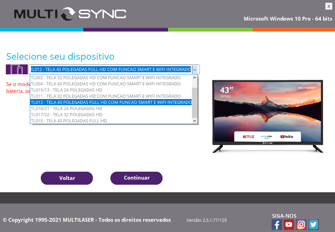The width and height of the screenshot is (335, 232).
Task: Open Multilaser Facebook page
Action: click(x=277, y=224)
